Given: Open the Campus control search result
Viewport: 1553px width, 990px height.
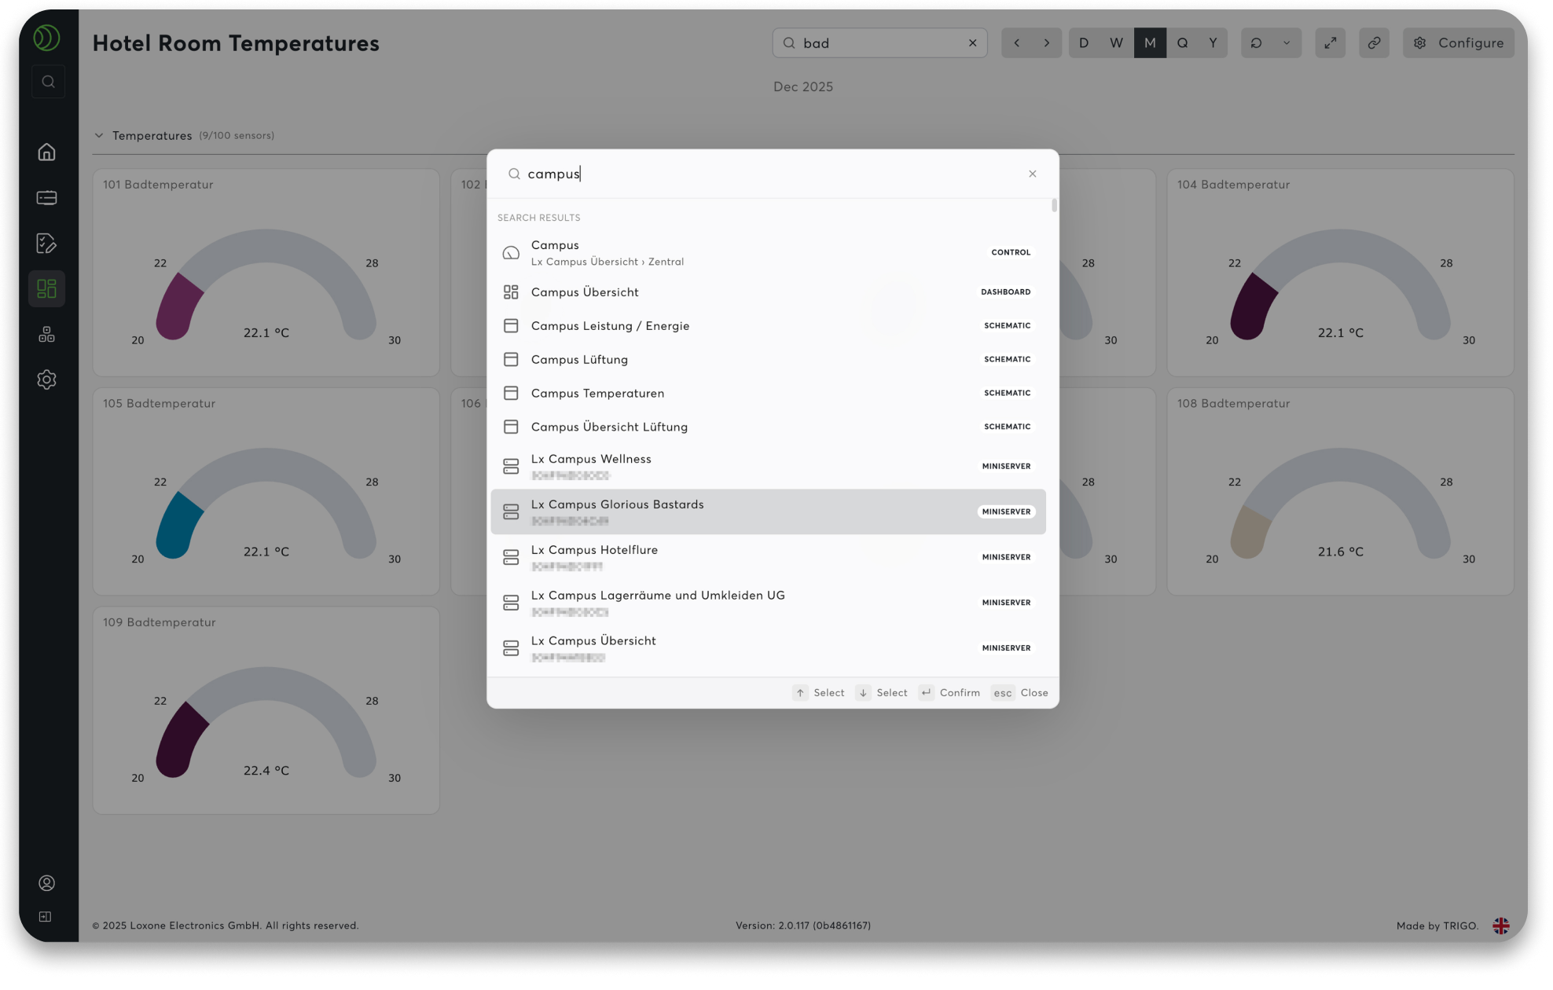Looking at the screenshot, I should click(769, 253).
